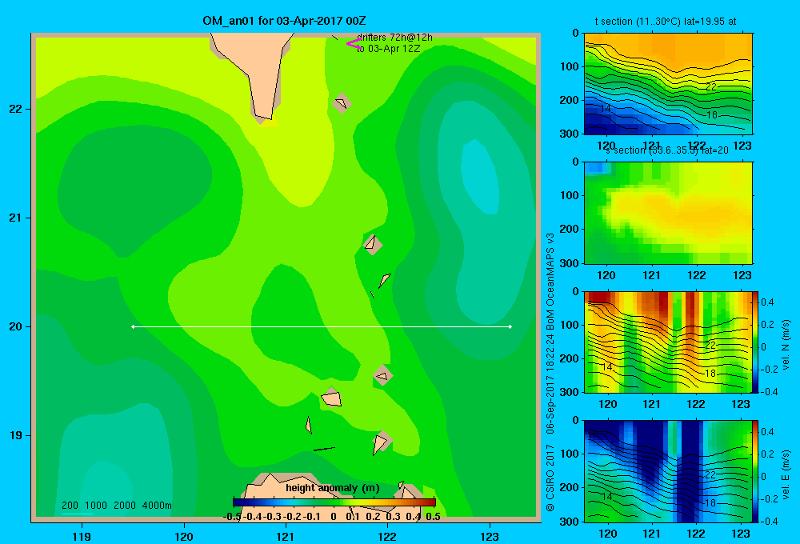Image resolution: width=800 pixels, height=544 pixels.
Task: Click the 22 contour label in temperature section
Action: (x=711, y=87)
